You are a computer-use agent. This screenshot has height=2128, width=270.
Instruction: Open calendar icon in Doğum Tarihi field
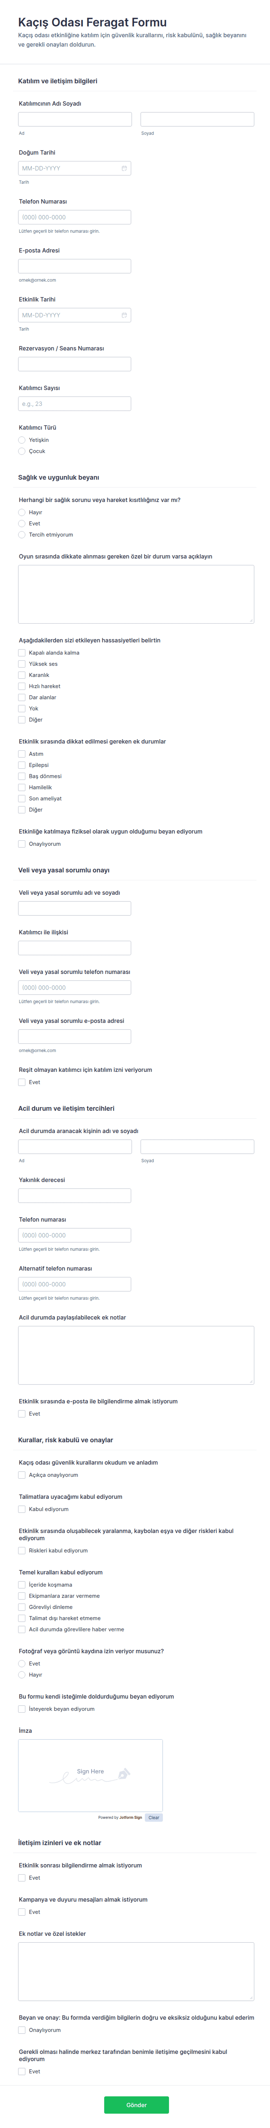pos(125,168)
